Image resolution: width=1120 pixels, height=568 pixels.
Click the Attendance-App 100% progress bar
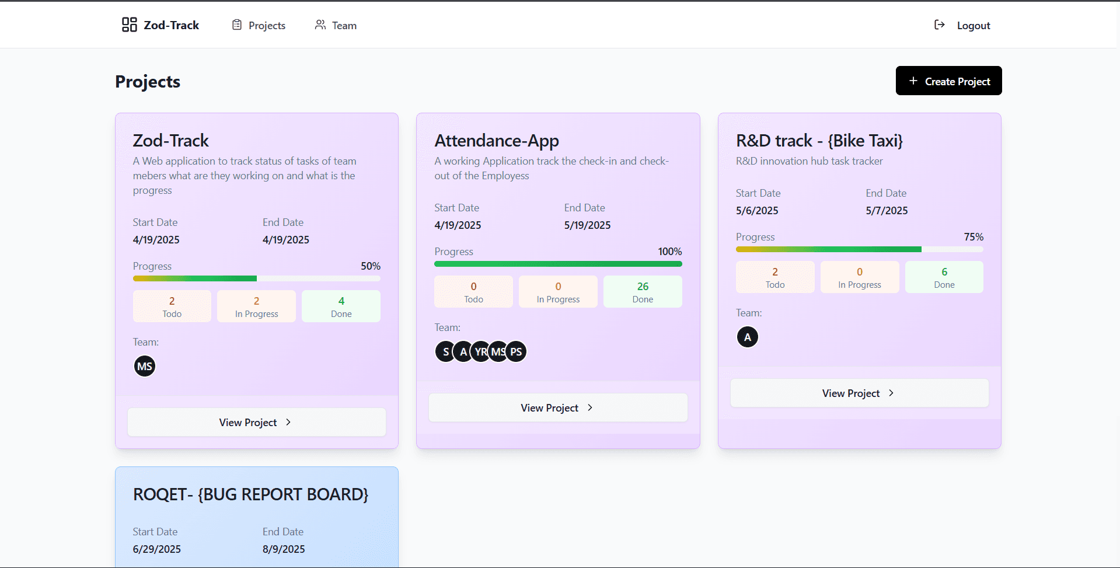click(x=558, y=264)
